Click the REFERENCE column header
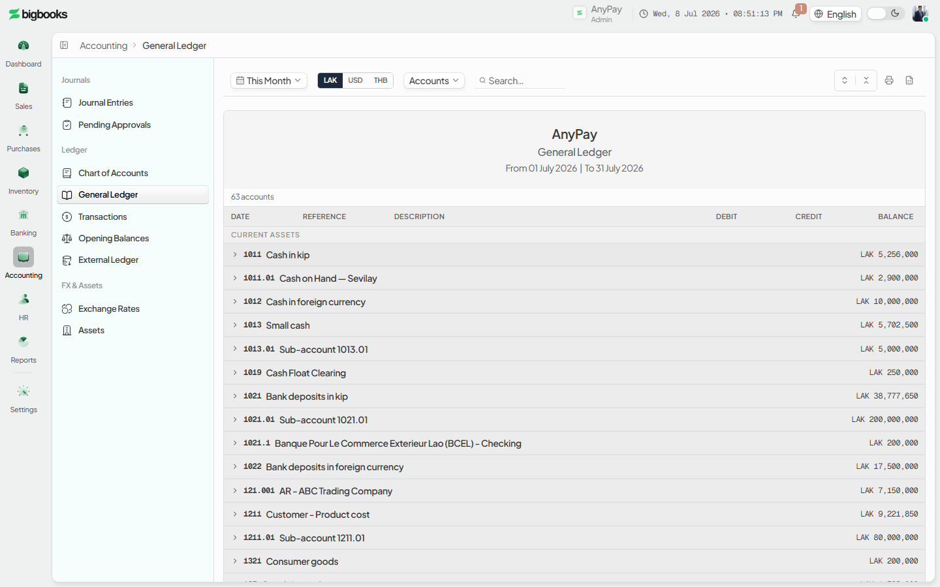Image resolution: width=940 pixels, height=587 pixels. click(324, 217)
